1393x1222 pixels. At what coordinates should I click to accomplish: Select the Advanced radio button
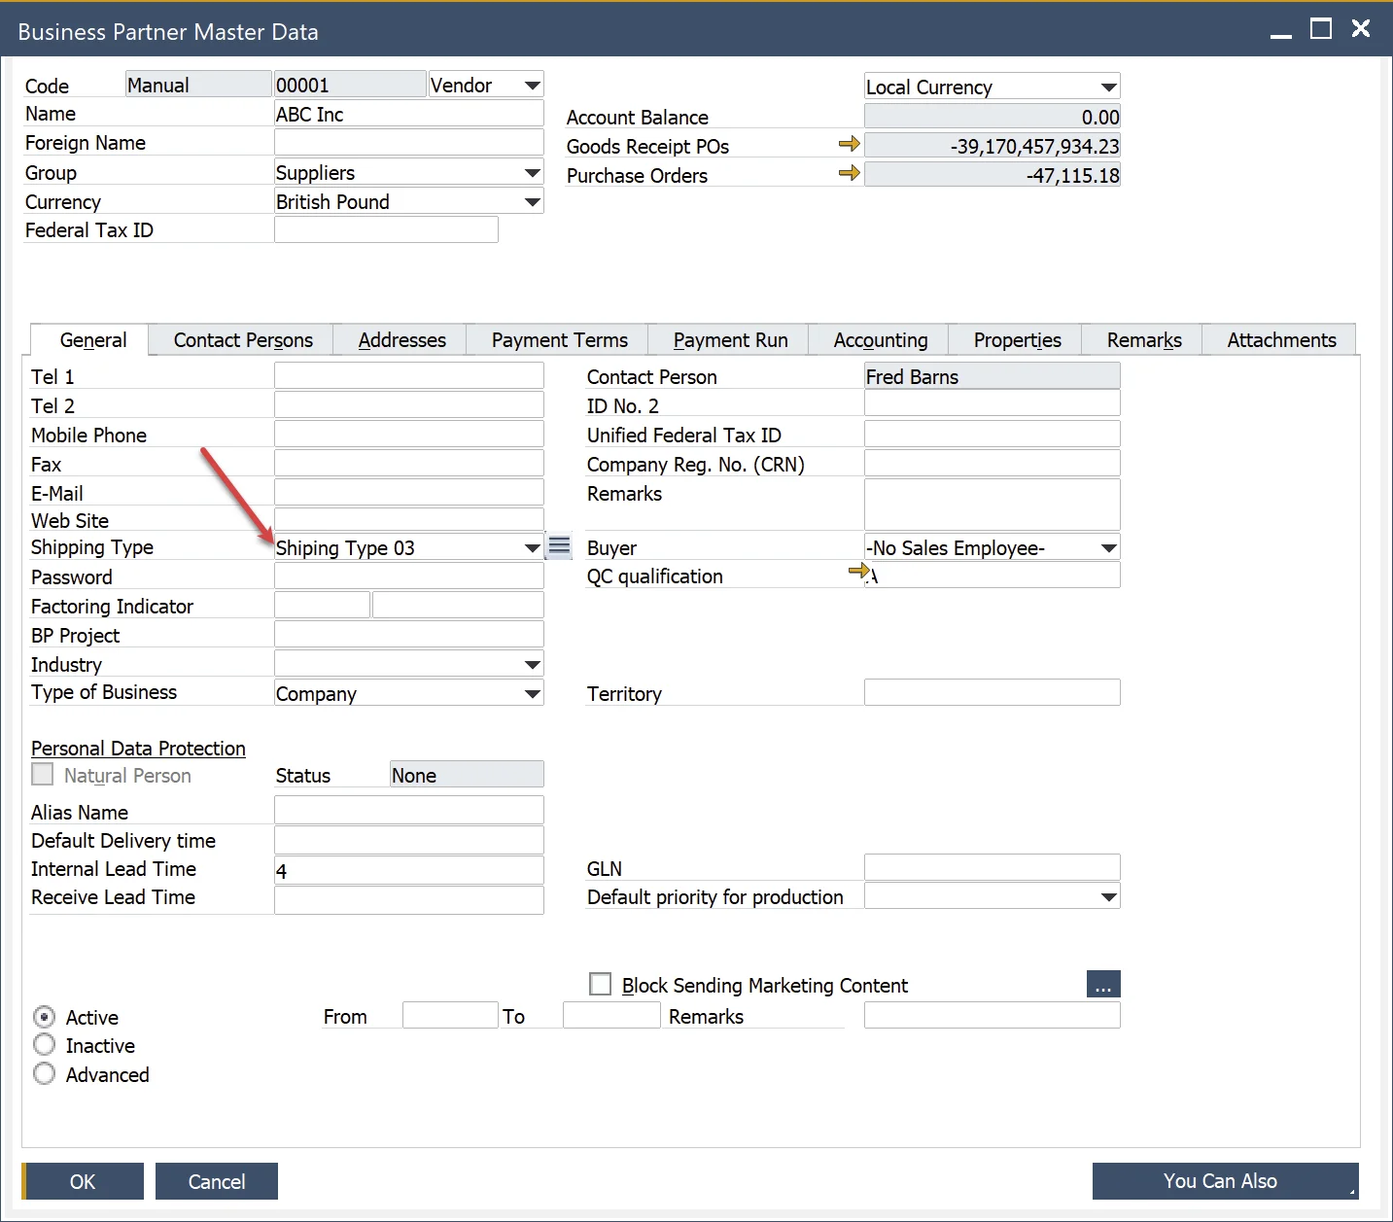(x=45, y=1074)
